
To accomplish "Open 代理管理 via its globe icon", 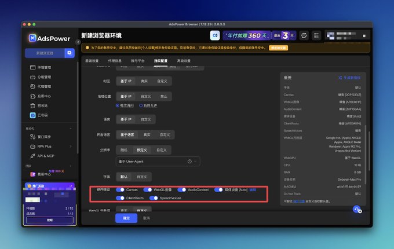I will tap(32, 86).
